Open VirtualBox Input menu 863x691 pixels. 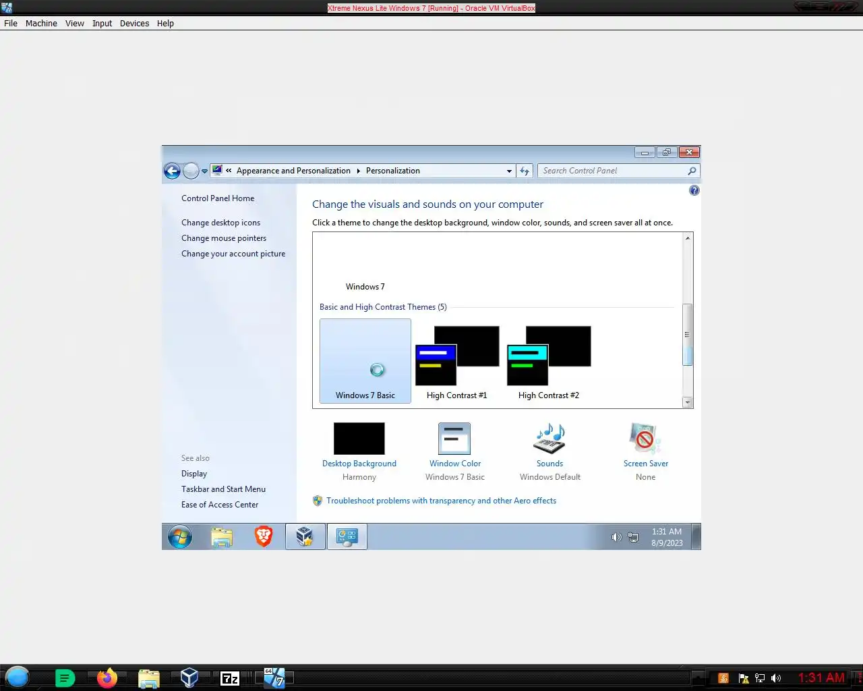point(102,23)
